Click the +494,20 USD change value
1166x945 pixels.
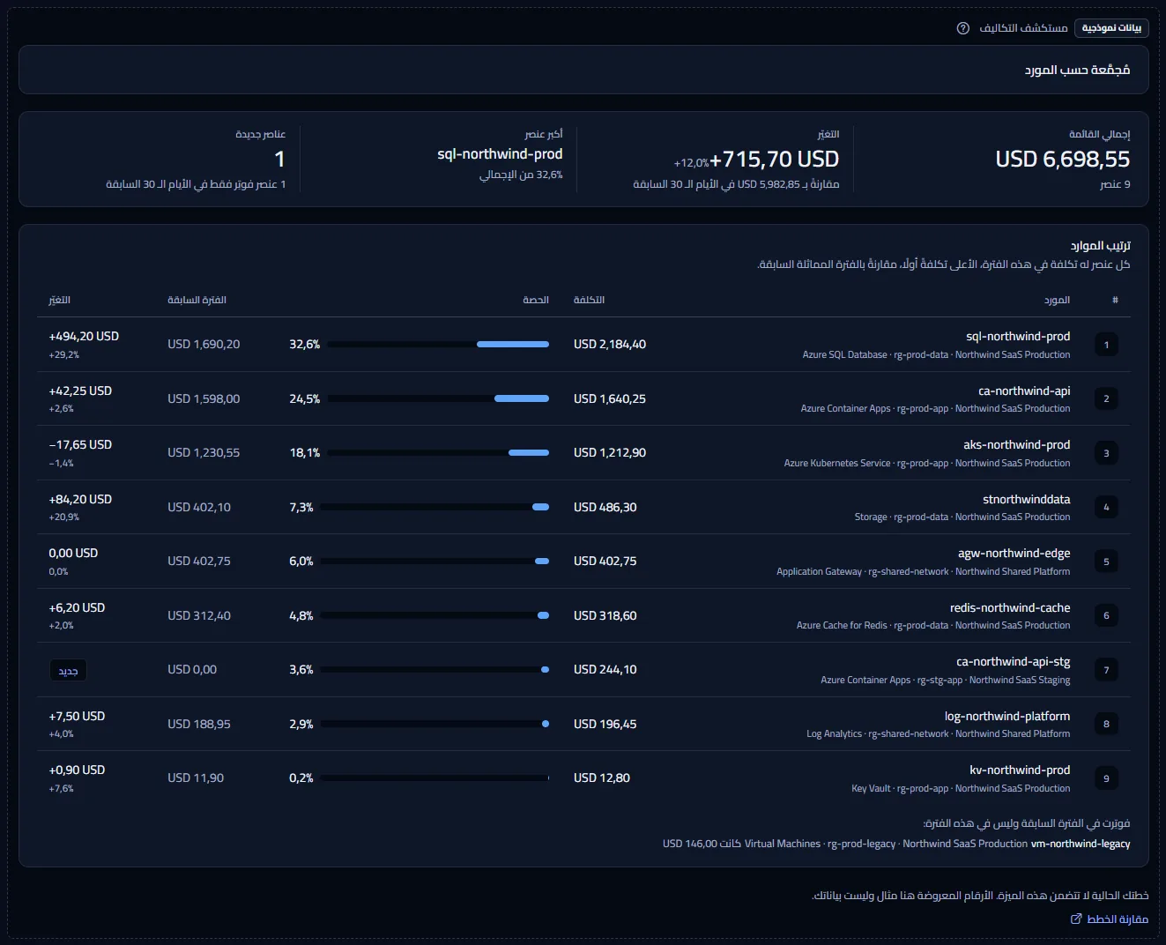tap(84, 336)
